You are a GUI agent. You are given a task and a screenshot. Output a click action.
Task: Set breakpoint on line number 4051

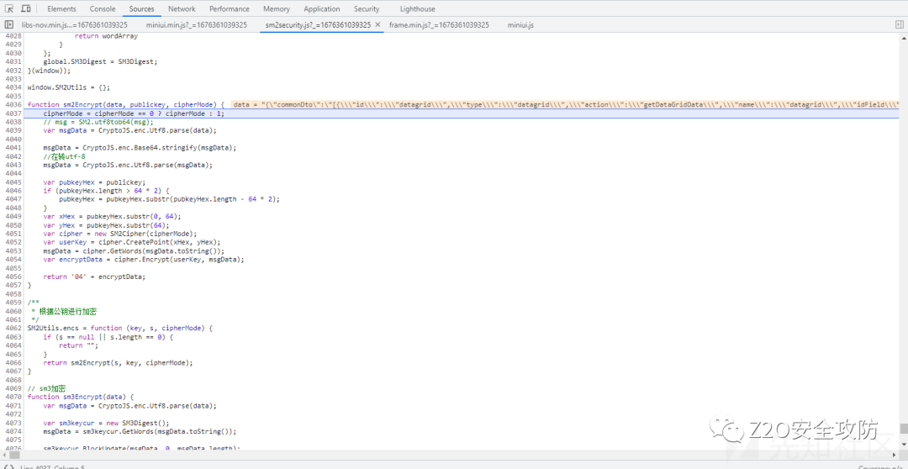[x=13, y=234]
